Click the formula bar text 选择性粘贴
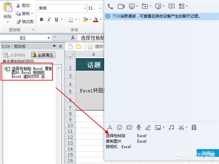This screenshot has width=219, height=164. 92,38
